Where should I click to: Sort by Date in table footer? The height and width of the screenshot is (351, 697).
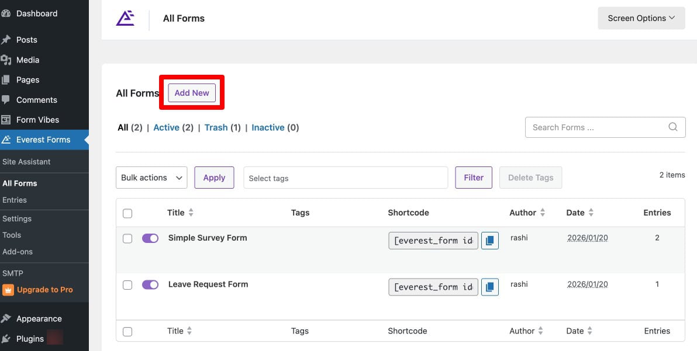579,331
